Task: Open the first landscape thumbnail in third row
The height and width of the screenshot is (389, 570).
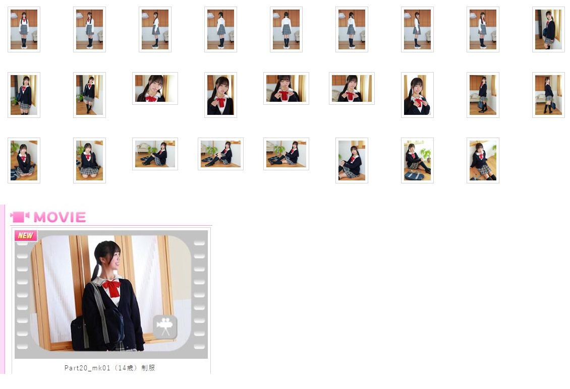Action: click(155, 154)
